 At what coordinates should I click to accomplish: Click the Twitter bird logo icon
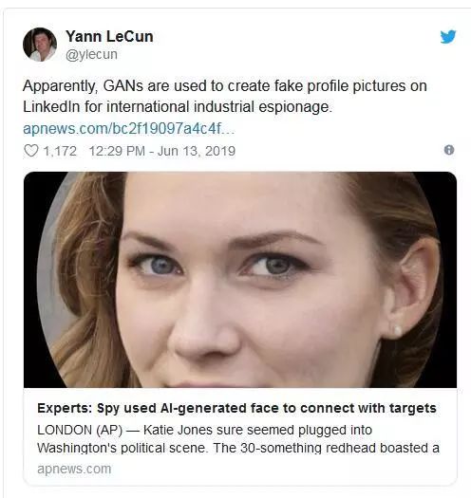(x=448, y=37)
